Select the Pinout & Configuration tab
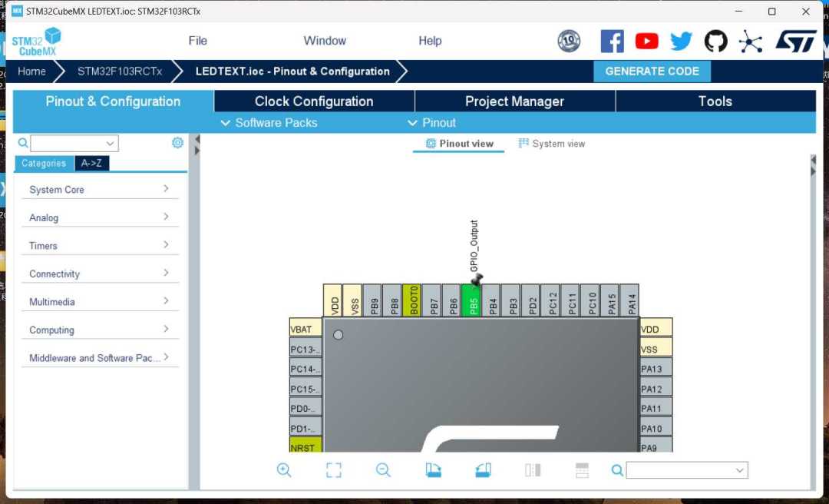829x504 pixels. [x=113, y=101]
